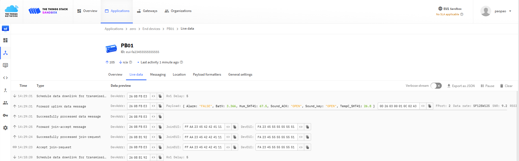Screen dimensions: 519x161
Task: Copy DevEUI in Forward join-accept row
Action: [308, 127]
